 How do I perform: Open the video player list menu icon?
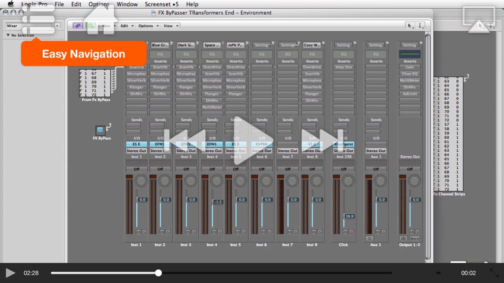pyautogui.click(x=38, y=19)
